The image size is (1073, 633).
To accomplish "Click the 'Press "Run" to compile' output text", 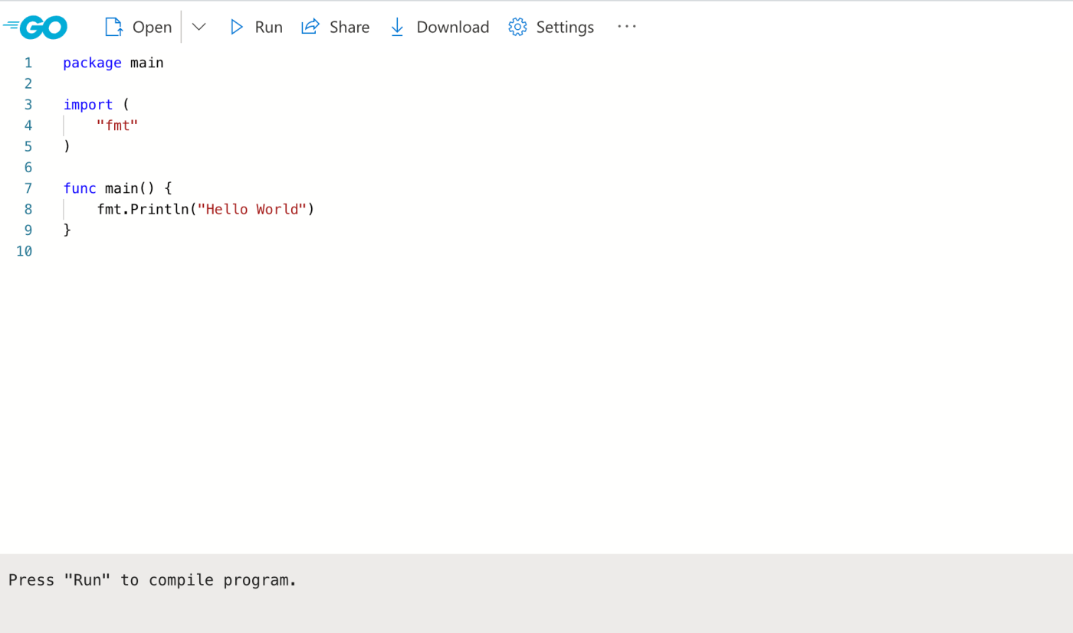I will tap(152, 580).
